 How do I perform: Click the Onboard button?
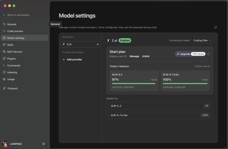click(24, 88)
